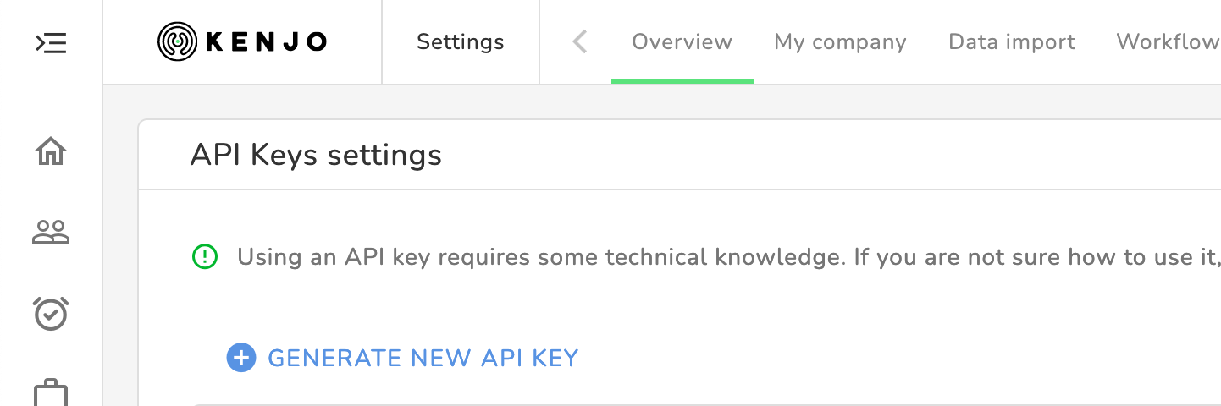Click GENERATE NEW API KEY link
This screenshot has width=1221, height=406.
pos(423,358)
